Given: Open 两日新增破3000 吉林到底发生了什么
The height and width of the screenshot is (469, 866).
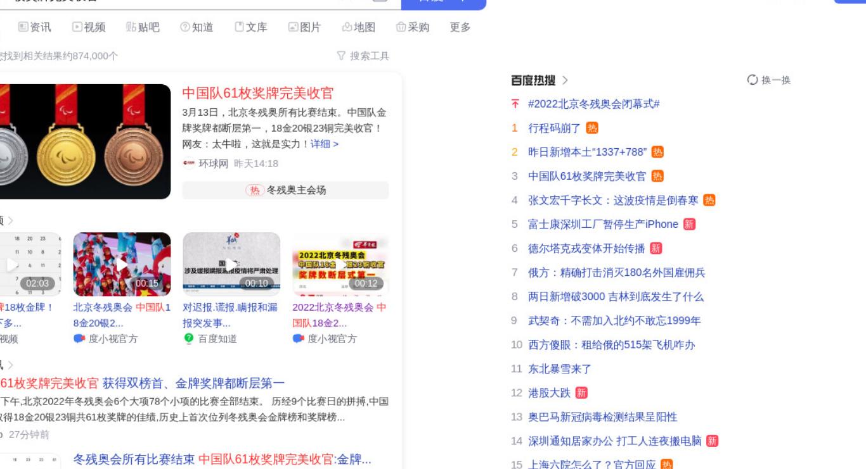Looking at the screenshot, I should click(x=616, y=297).
